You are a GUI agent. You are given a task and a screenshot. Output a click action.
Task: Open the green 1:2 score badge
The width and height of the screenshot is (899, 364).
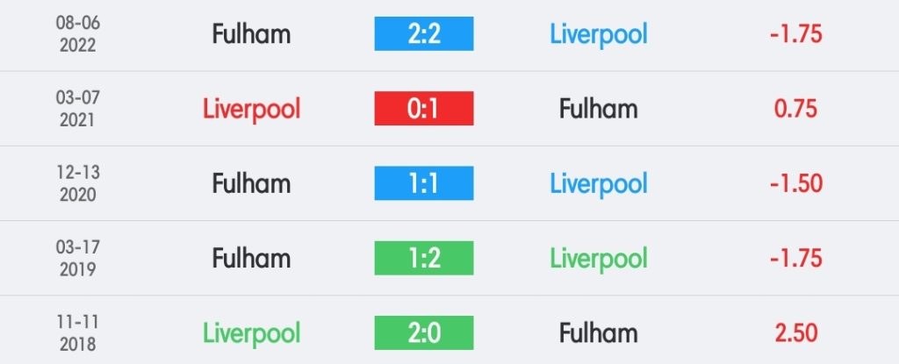coord(424,258)
